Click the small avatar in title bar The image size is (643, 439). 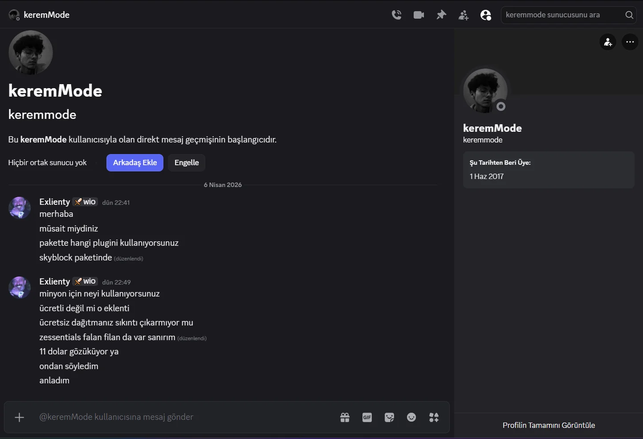(14, 15)
